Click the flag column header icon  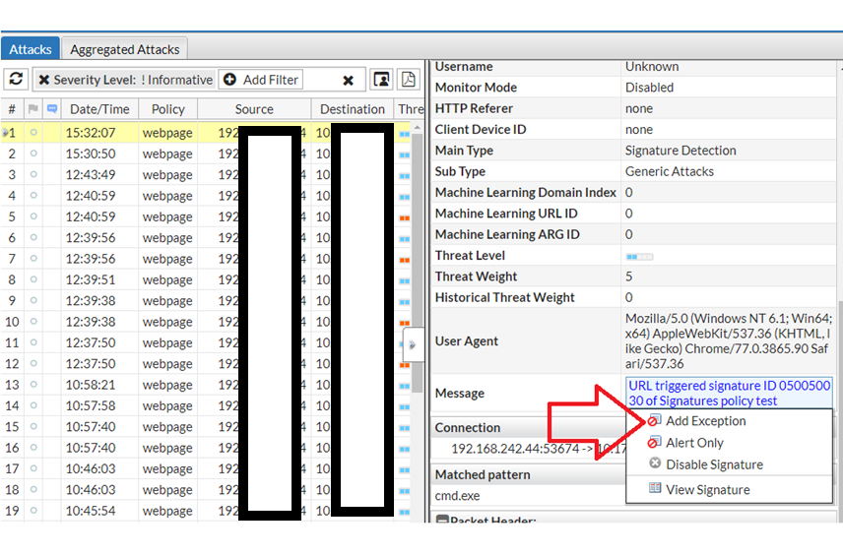33,109
